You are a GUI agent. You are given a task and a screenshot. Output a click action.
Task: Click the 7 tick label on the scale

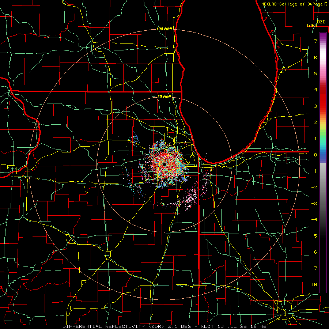pos(315,41)
